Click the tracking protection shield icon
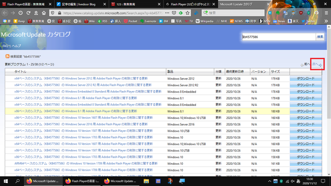Screen dimensions: 331x186 click(x=53, y=13)
